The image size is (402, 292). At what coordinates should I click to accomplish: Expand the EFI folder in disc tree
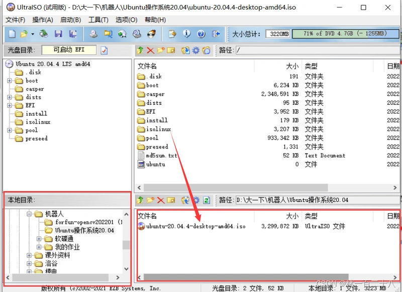[x=10, y=105]
